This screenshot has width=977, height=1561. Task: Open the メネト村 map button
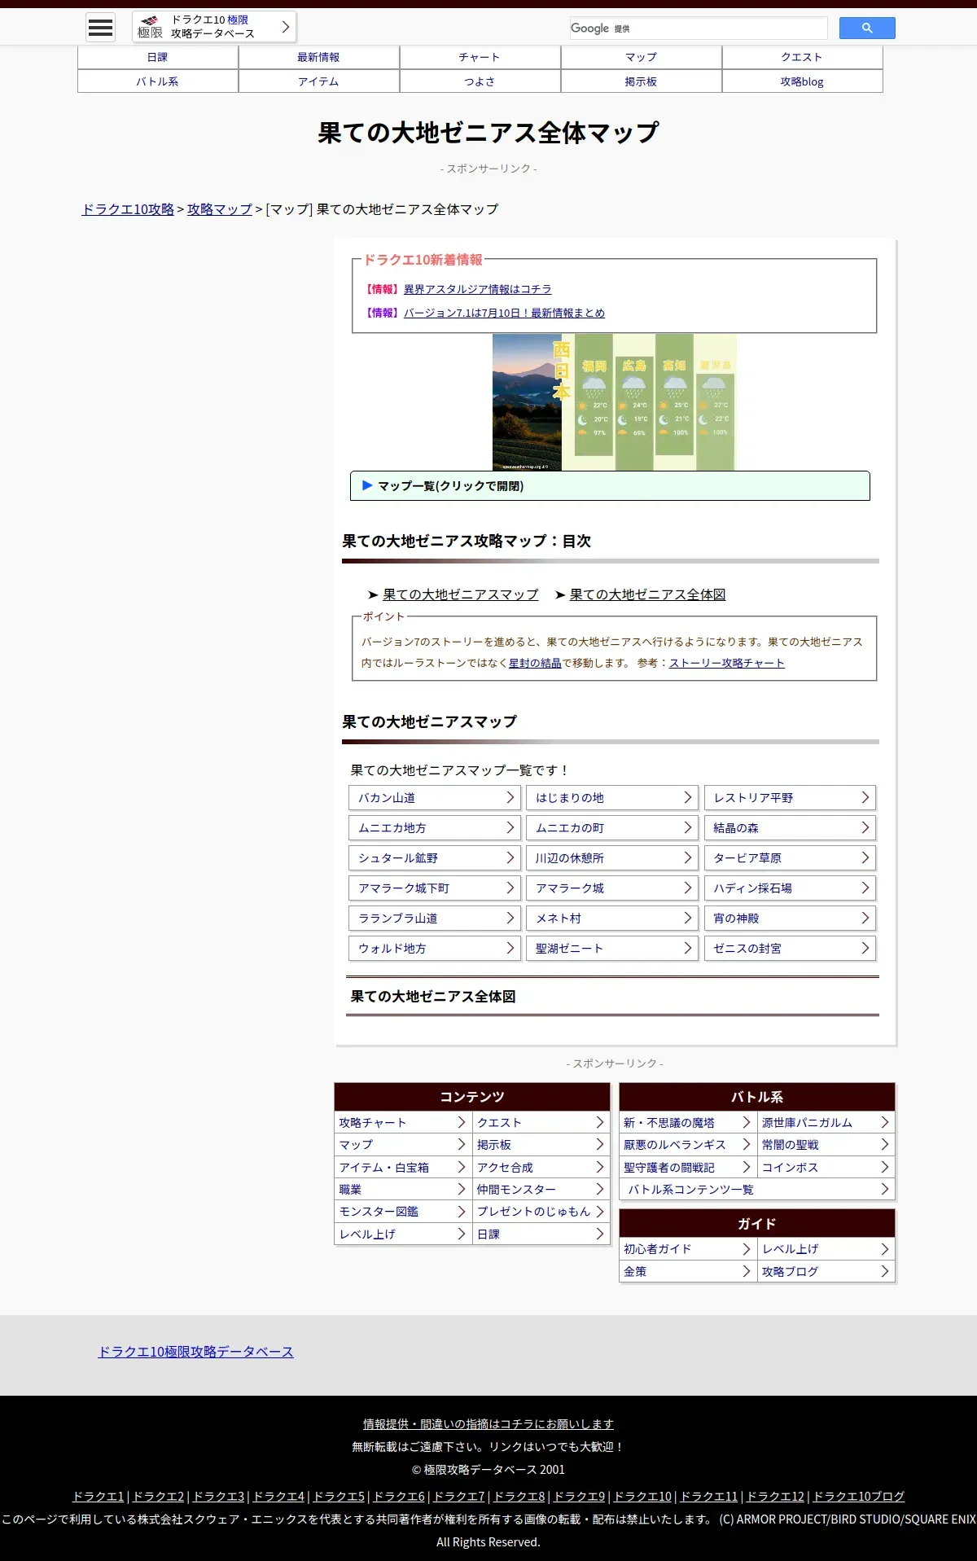point(612,919)
